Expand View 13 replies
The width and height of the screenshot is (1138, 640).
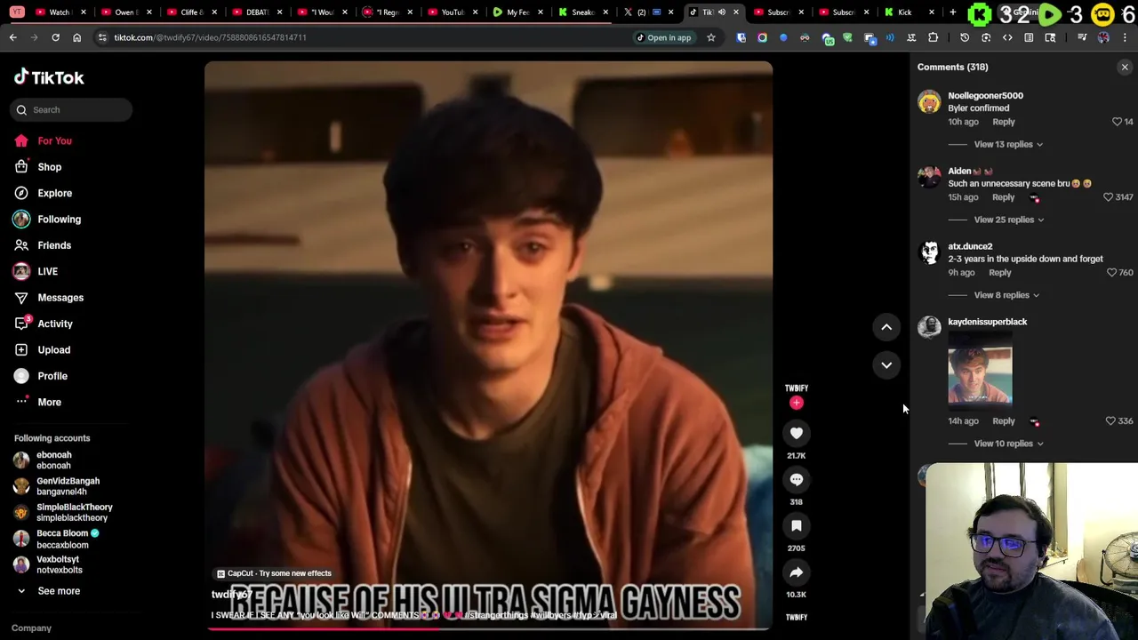pos(1008,144)
